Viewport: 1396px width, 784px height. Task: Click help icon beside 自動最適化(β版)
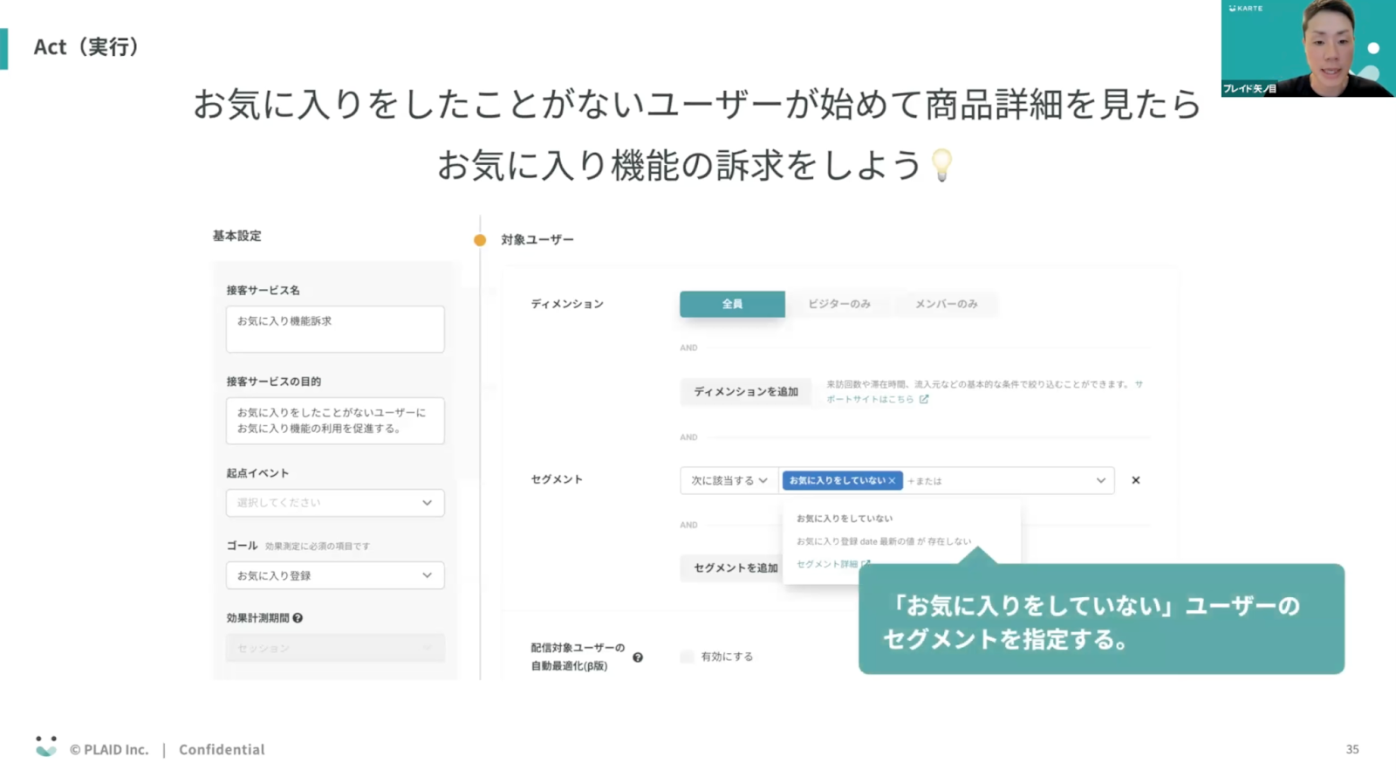[x=638, y=657]
